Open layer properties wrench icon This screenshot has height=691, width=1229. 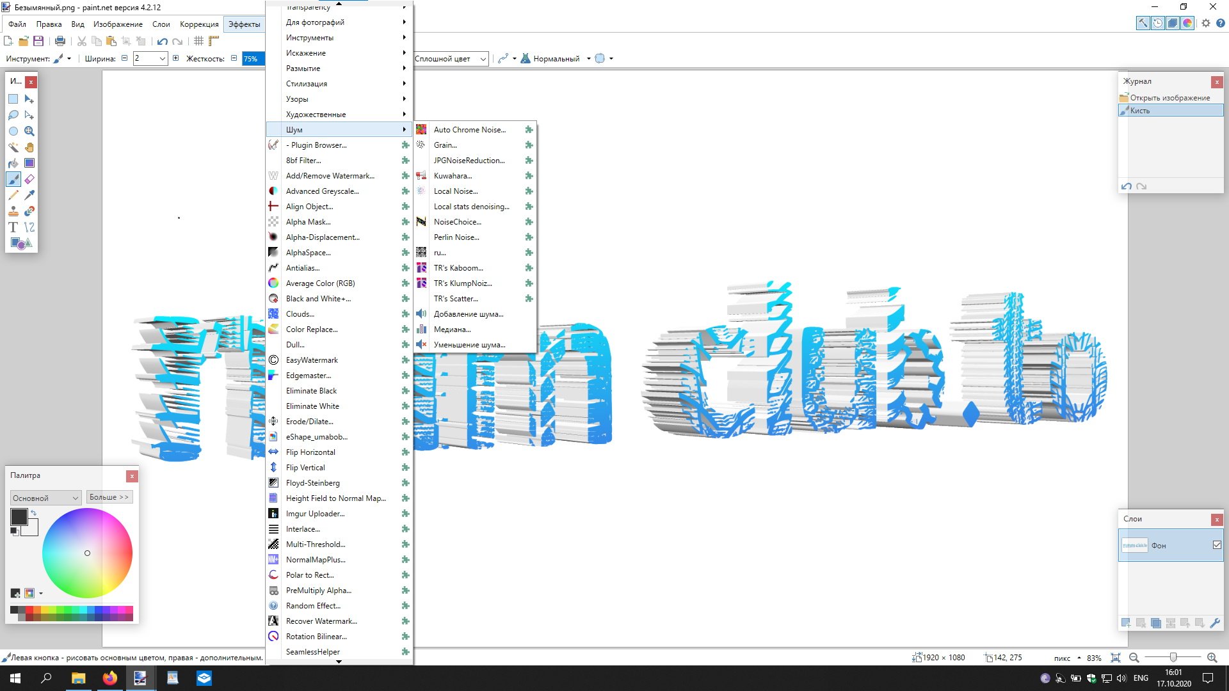(x=1215, y=623)
